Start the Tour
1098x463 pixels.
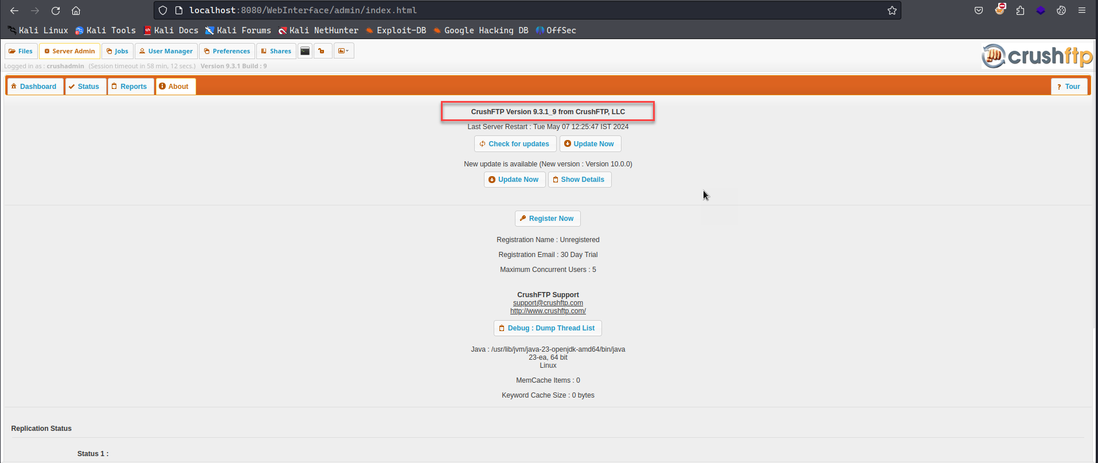click(1069, 87)
